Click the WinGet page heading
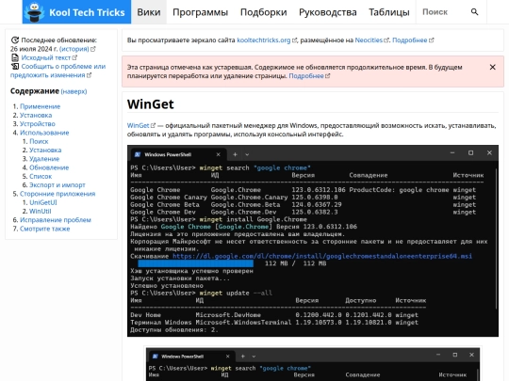The height and width of the screenshot is (381, 509). point(150,104)
